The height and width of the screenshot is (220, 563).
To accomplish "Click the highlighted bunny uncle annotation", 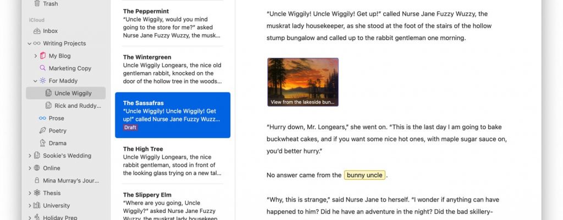I will coord(365,175).
